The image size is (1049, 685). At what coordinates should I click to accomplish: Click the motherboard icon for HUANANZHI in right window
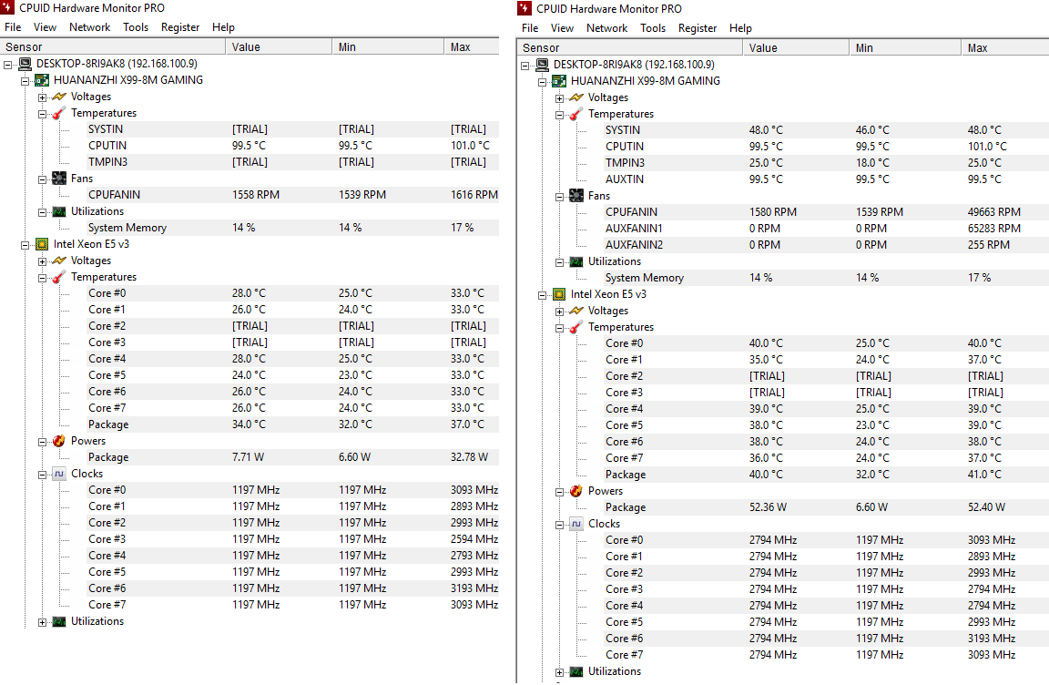click(x=559, y=81)
